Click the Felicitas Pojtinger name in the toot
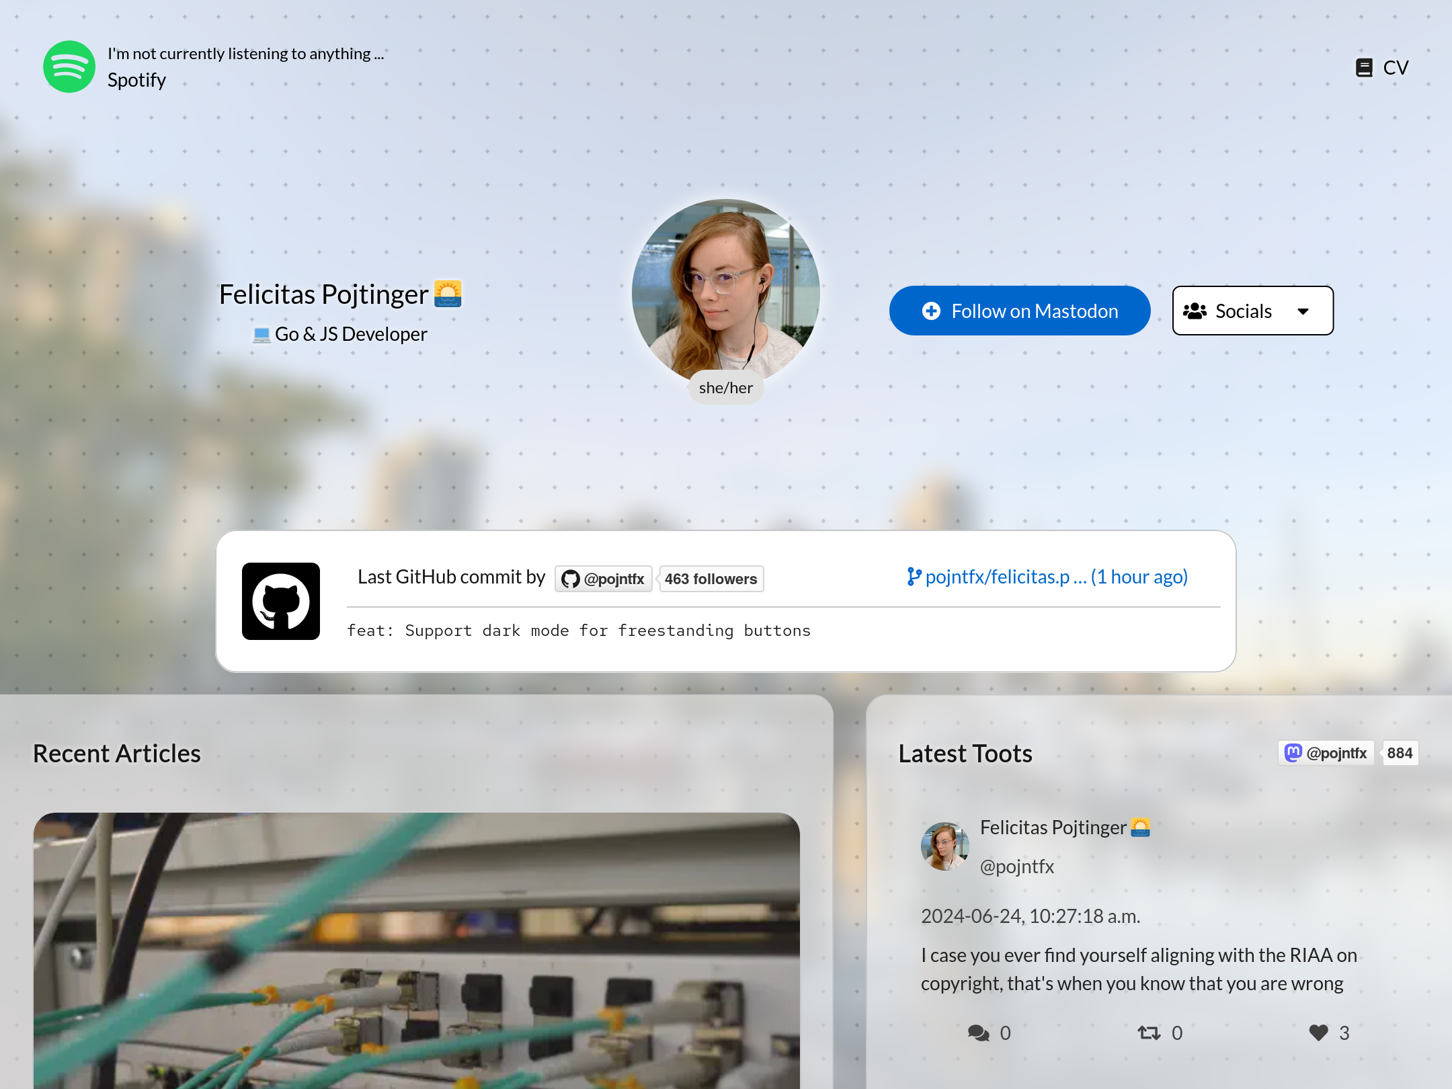 [1053, 827]
